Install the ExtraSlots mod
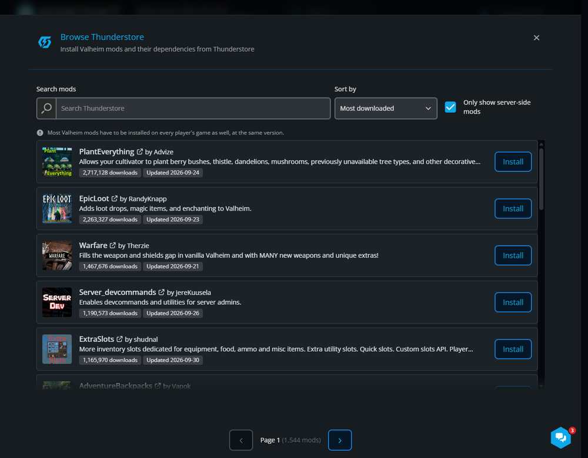 (x=513, y=349)
